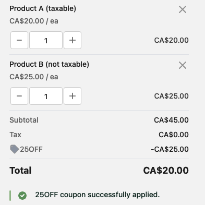The width and height of the screenshot is (205, 205).
Task: Click the CA$20.00 total amount
Action: point(166,171)
